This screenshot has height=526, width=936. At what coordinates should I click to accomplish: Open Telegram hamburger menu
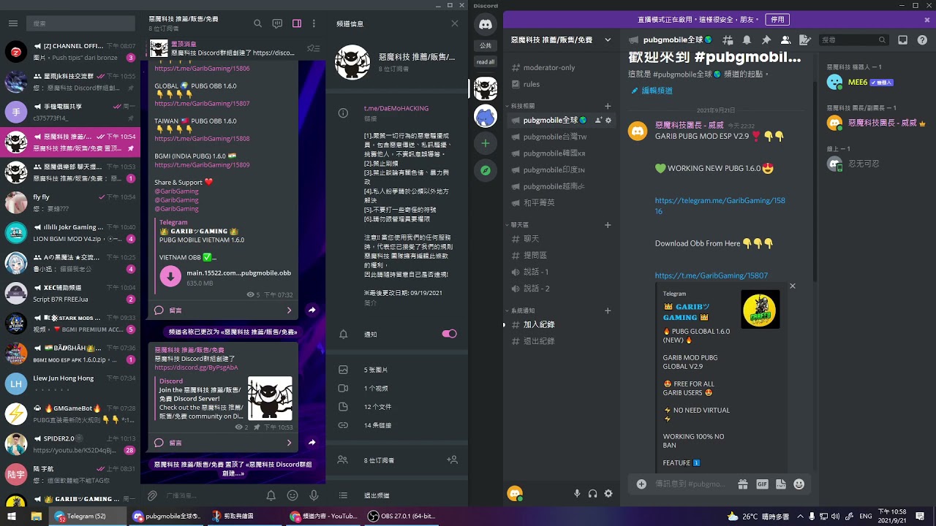coord(12,23)
